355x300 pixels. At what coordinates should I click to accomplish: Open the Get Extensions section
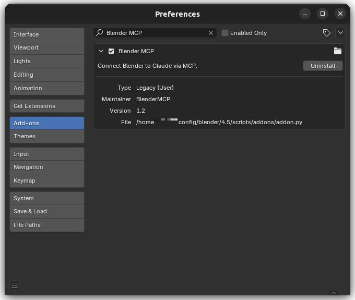point(47,106)
